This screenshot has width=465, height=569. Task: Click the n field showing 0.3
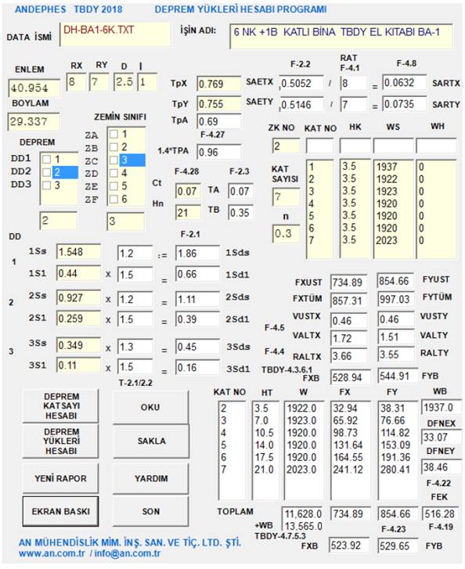click(286, 233)
